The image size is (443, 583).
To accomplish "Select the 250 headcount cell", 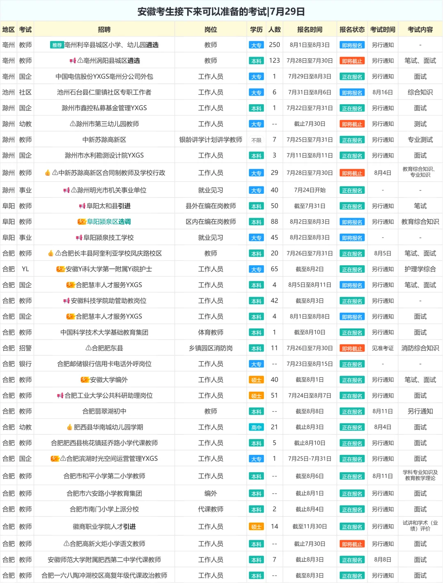I will point(274,45).
